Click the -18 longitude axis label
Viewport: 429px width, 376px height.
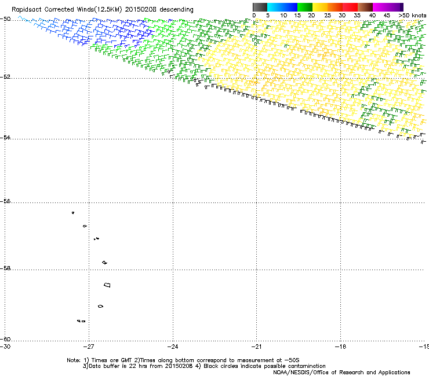coord(340,346)
